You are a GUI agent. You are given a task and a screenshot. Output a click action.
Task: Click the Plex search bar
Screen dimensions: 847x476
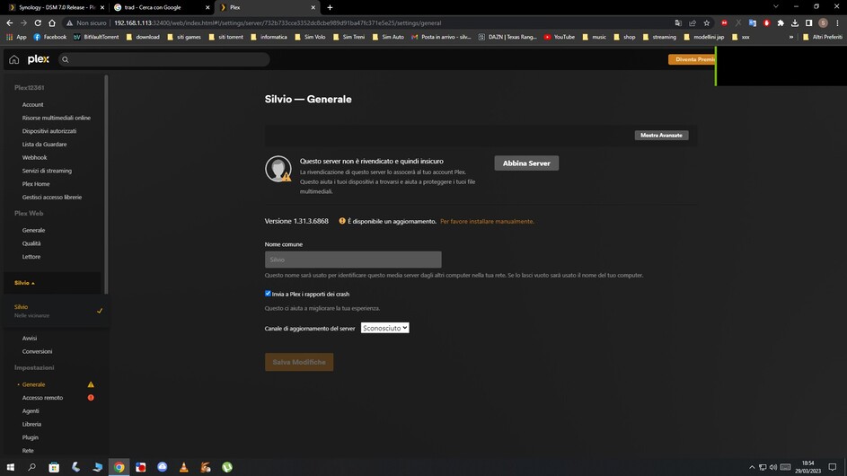point(163,59)
